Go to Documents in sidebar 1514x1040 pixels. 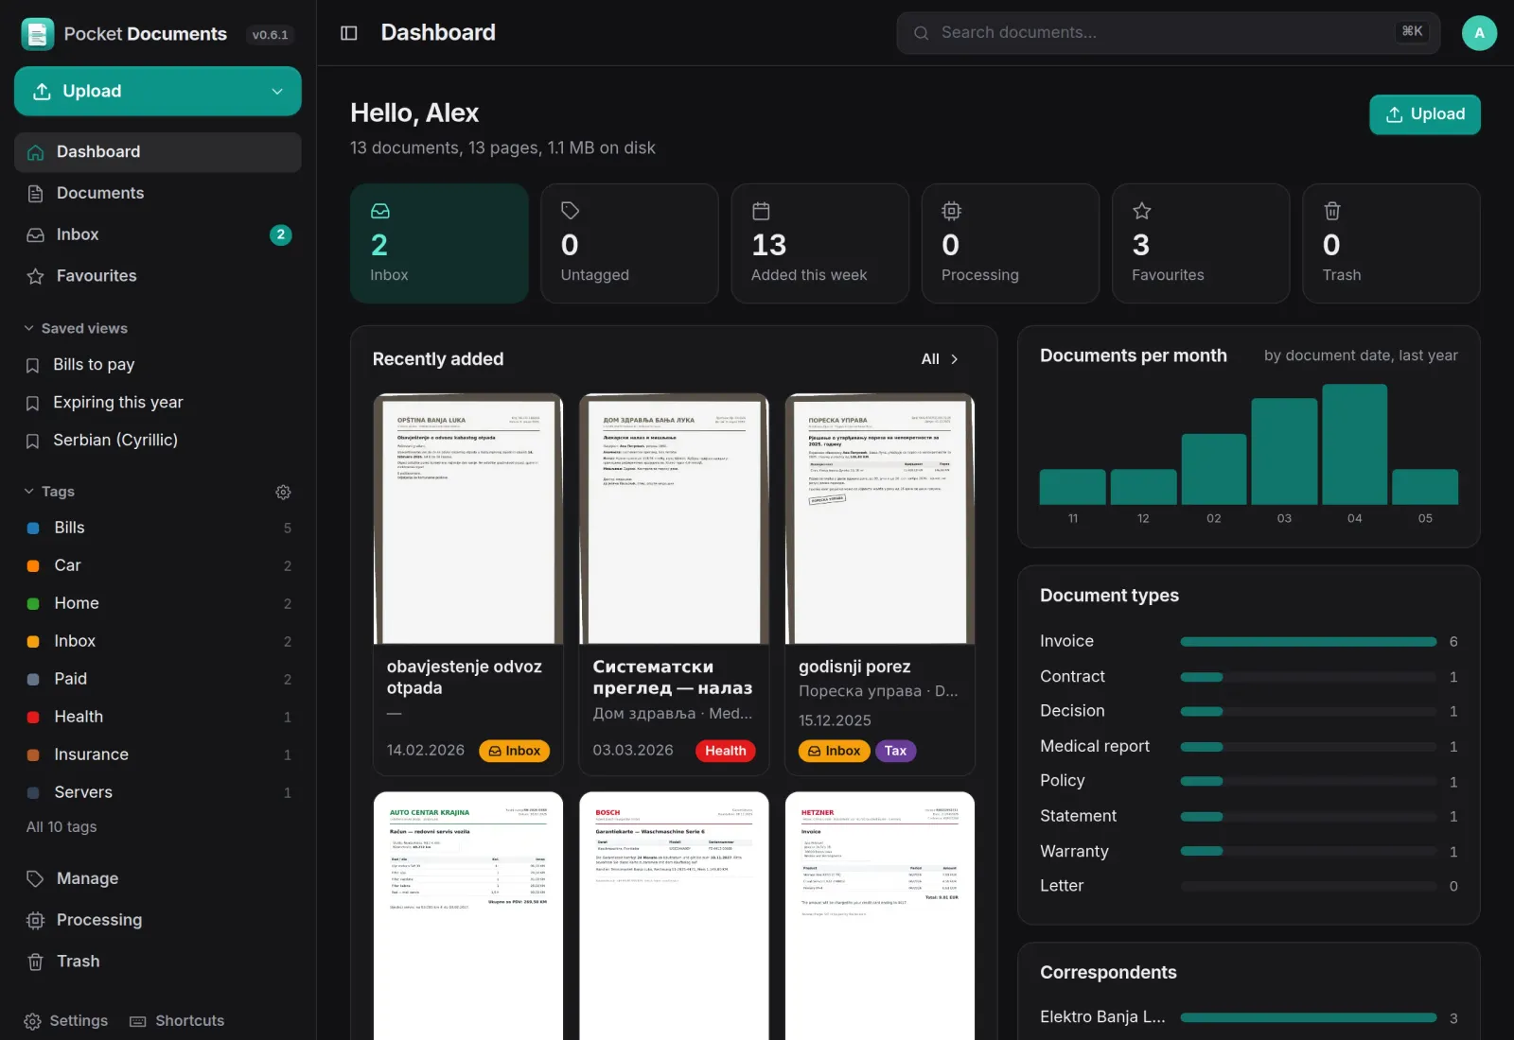[x=158, y=194]
